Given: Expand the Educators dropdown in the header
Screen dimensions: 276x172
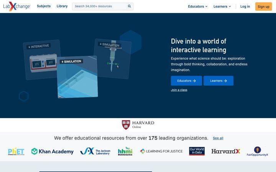Looking at the screenshot, I should pos(198,6).
